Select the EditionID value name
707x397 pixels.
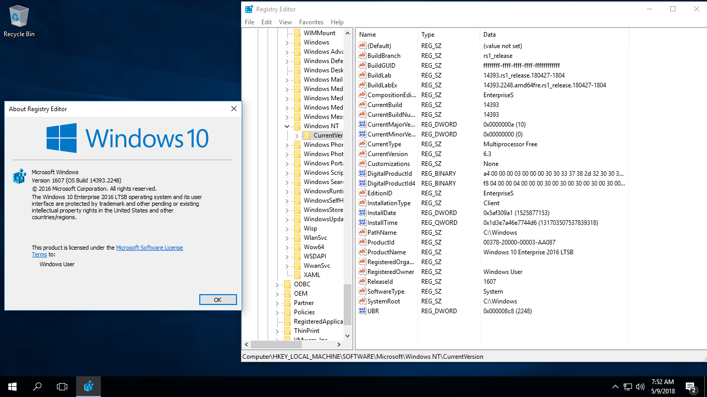click(379, 193)
